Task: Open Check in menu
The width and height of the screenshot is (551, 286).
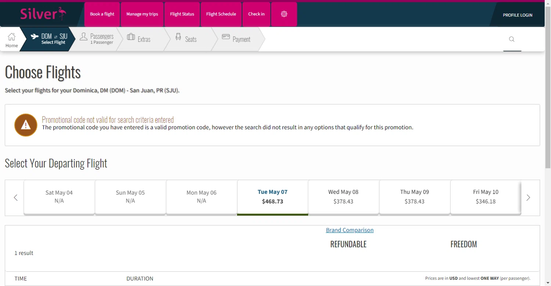Action: [256, 14]
